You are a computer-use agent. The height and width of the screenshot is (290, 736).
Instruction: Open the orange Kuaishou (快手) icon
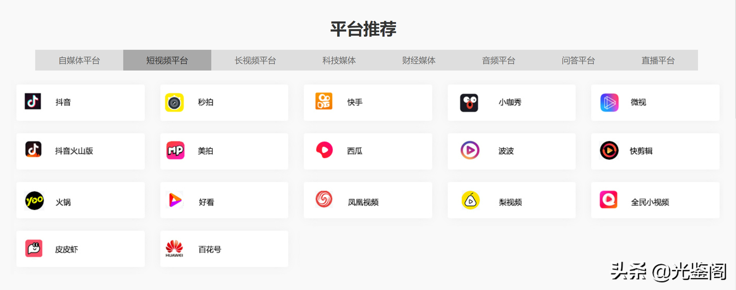click(x=324, y=101)
